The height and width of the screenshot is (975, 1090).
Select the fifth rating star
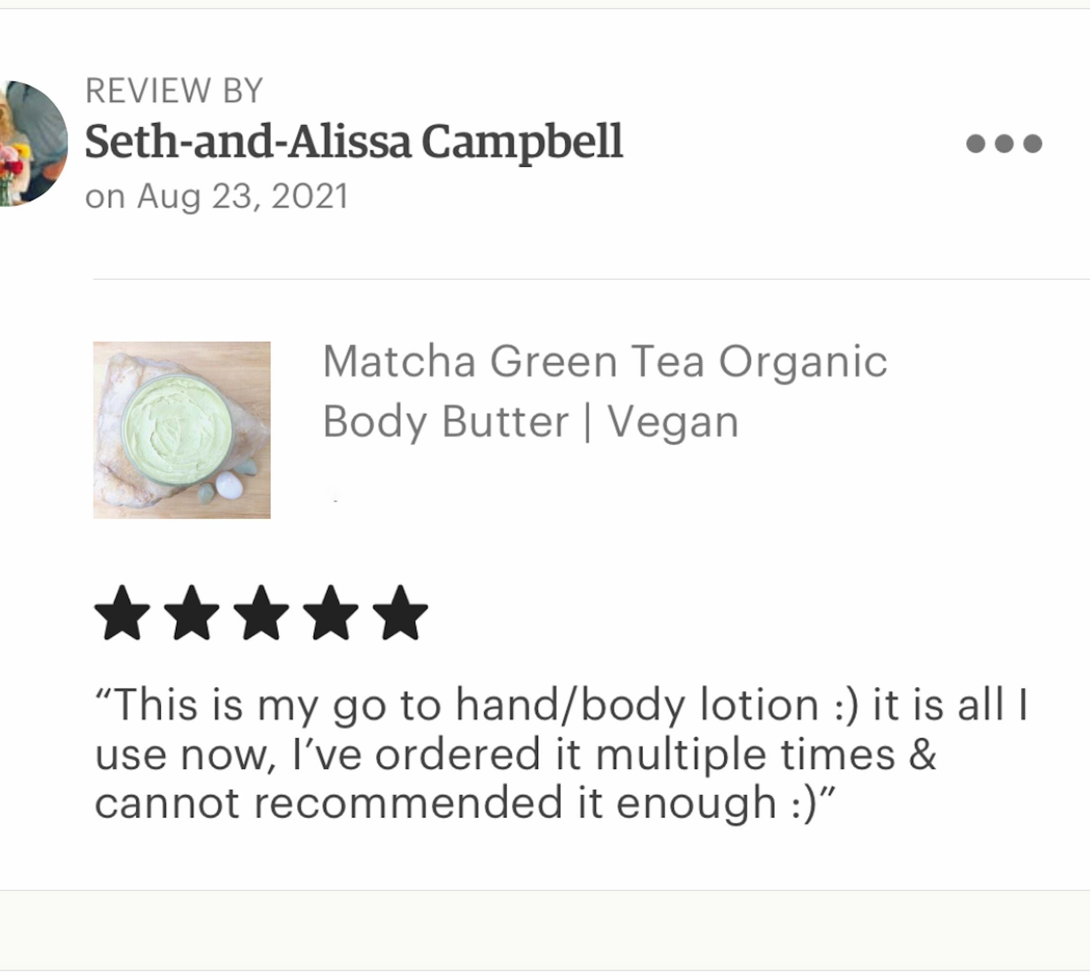click(x=400, y=612)
